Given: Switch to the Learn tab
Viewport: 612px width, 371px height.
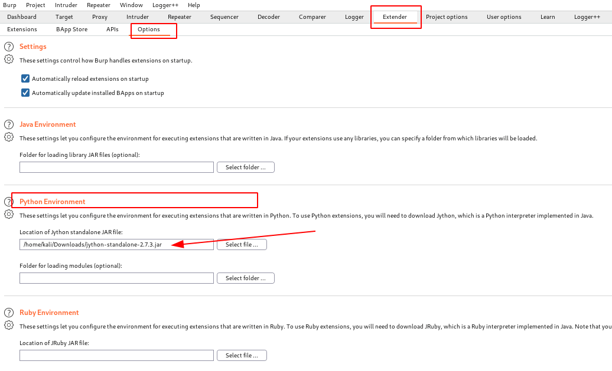Looking at the screenshot, I should click(548, 17).
